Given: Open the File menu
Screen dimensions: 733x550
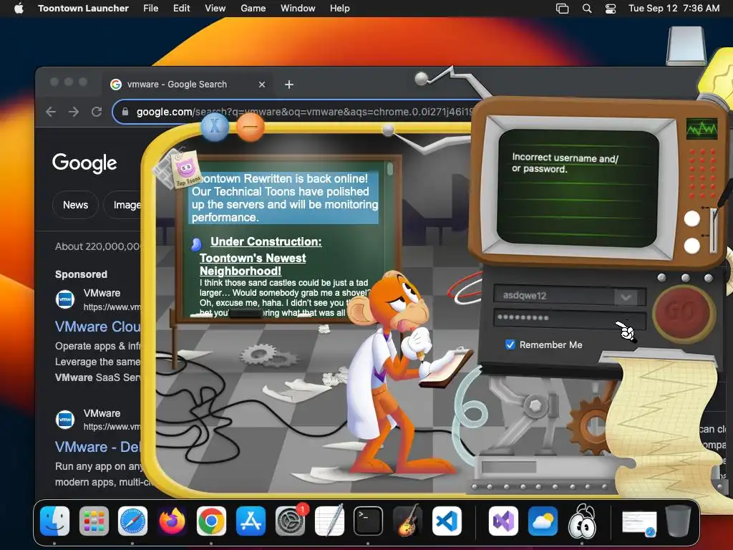Looking at the screenshot, I should [x=150, y=8].
